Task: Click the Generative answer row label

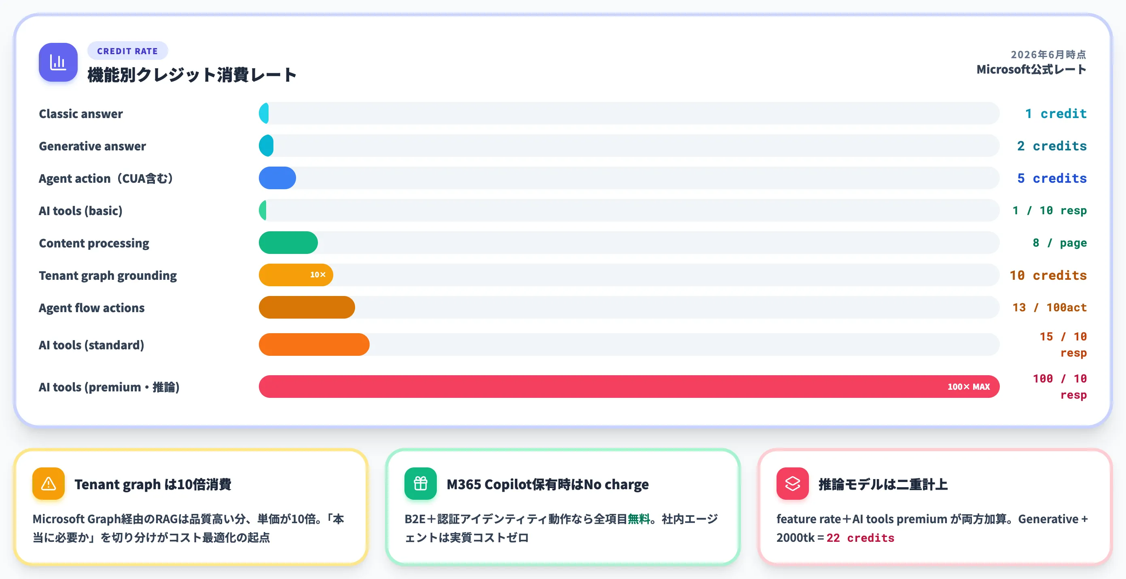Action: tap(92, 146)
